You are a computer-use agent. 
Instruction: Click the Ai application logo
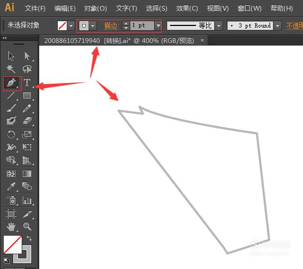[x=10, y=8]
